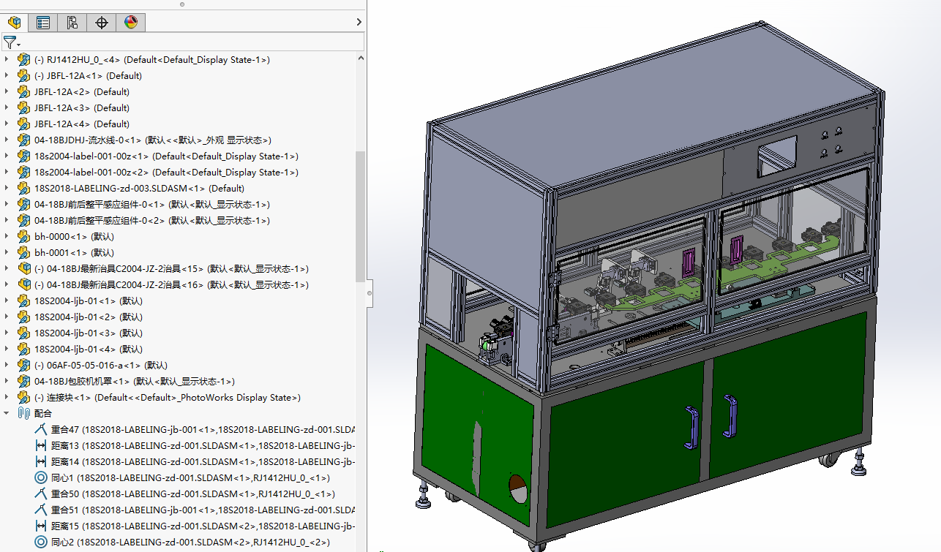Click the 18s2004-label-001-00z<1> assembly icon
This screenshot has width=941, height=552.
(24, 156)
